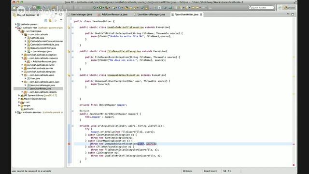Image resolution: width=309 pixels, height=174 pixels.
Task: Fold the JsonUserWriter constructor with @Inject
Action: [x=72, y=111]
